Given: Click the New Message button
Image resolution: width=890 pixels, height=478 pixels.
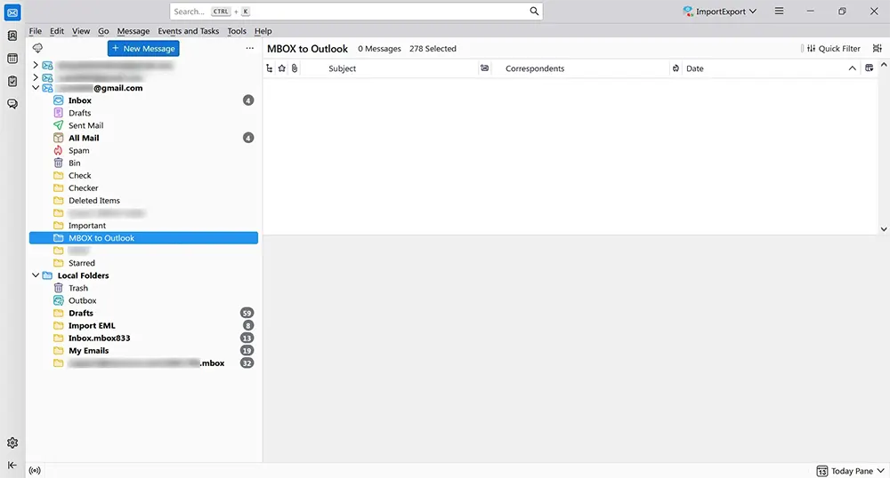Looking at the screenshot, I should (x=143, y=48).
